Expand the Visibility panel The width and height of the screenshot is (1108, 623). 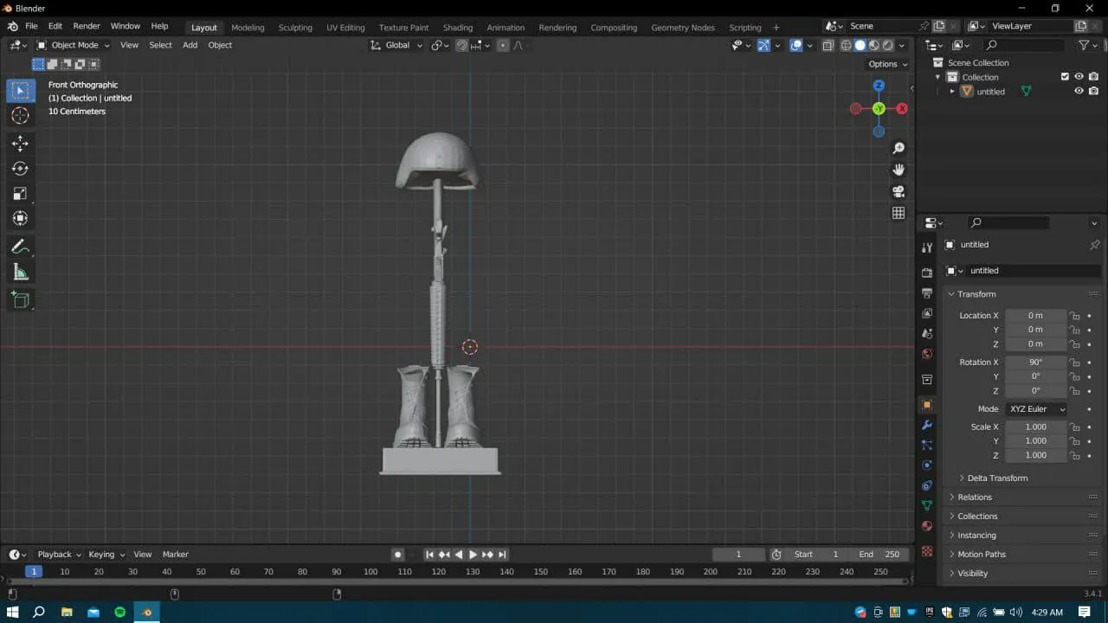(x=972, y=574)
